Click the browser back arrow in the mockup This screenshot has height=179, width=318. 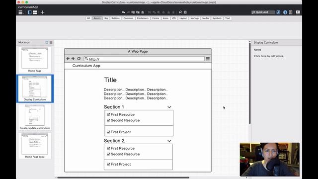coord(68,59)
